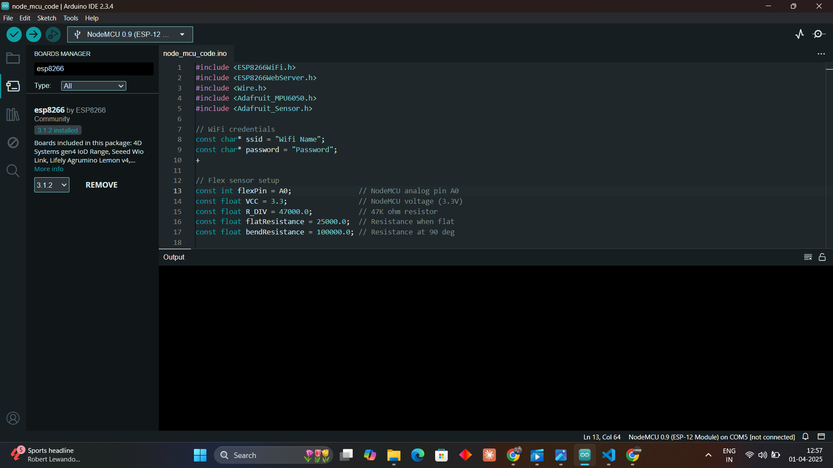Image resolution: width=833 pixels, height=468 pixels.
Task: Click line number 13 in the gutter
Action: pyautogui.click(x=177, y=191)
